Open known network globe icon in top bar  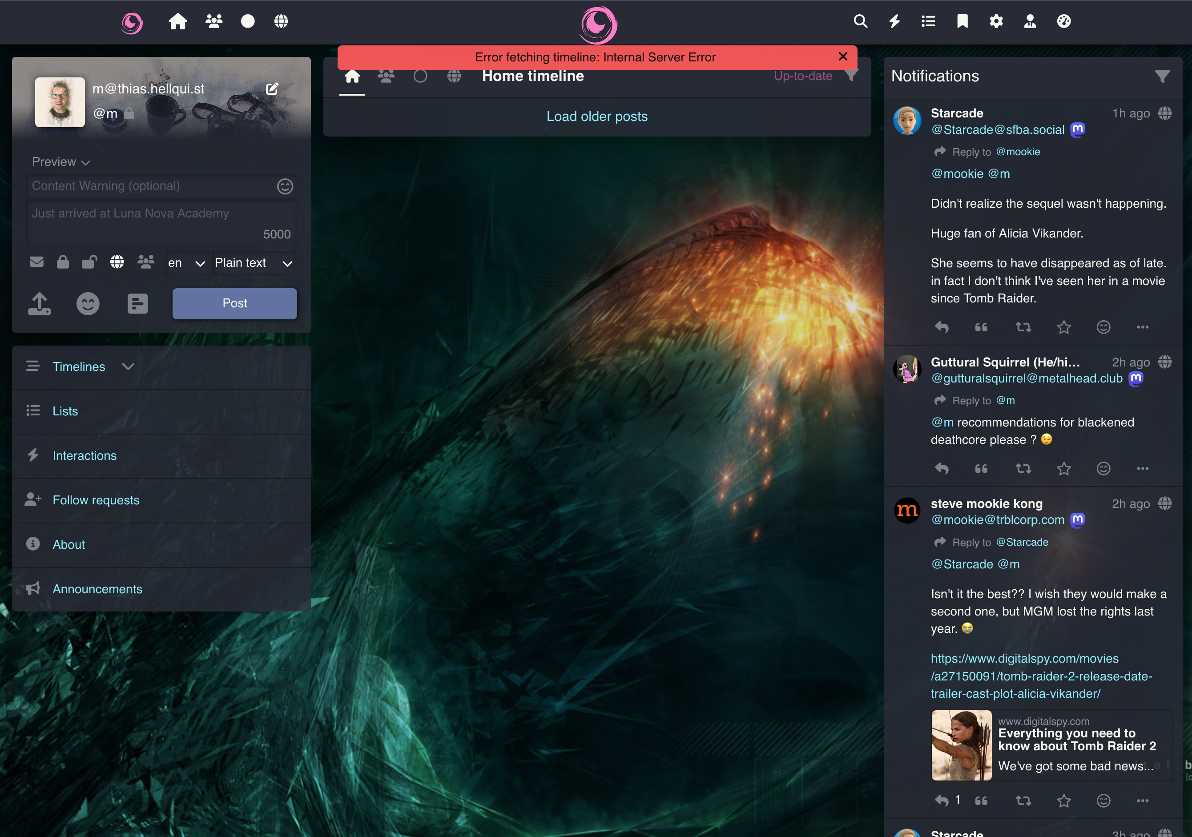[x=281, y=21]
